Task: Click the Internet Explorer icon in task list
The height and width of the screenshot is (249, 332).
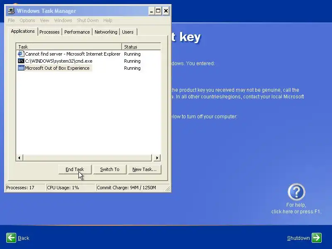Action: (21, 54)
